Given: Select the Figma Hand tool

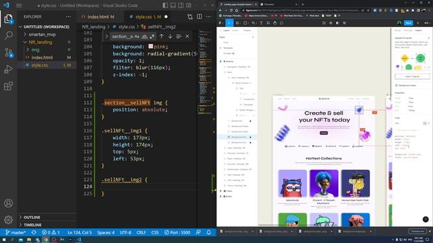Looking at the screenshot, I should coord(275,23).
